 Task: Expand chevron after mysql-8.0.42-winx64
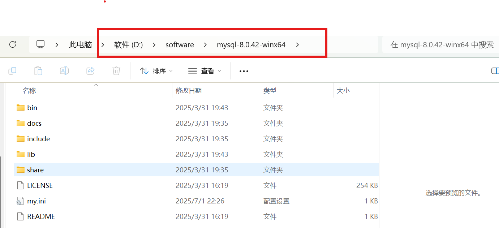pos(297,45)
